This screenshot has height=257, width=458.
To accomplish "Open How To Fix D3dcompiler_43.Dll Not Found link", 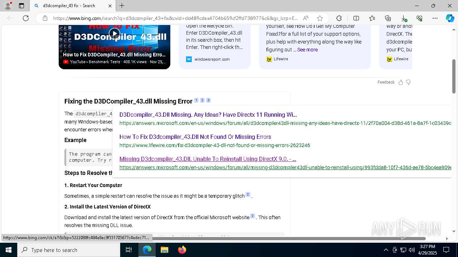I will (195, 137).
